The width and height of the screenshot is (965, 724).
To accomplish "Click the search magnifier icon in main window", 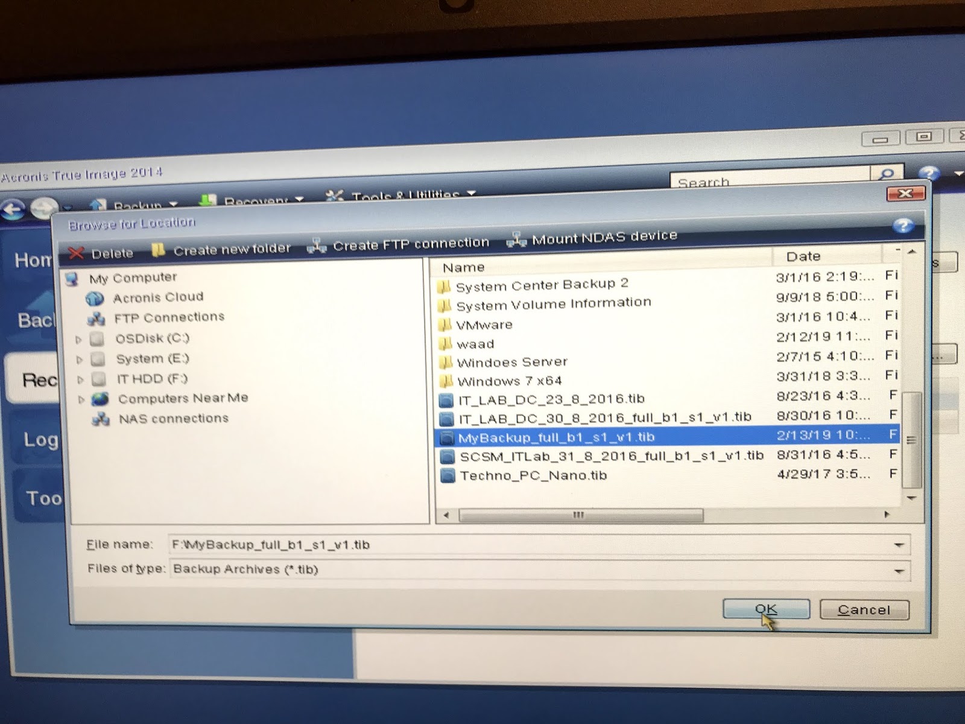I will pos(886,174).
